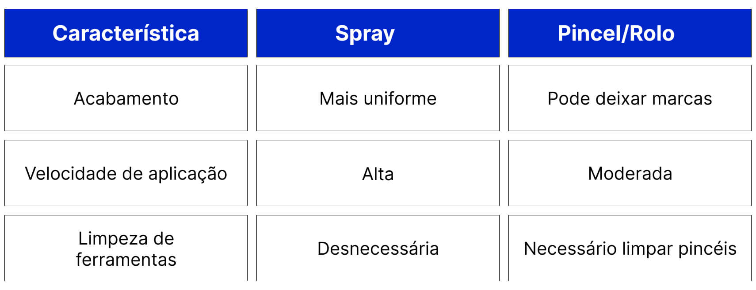Select the Pode deixar marcas cell
The height and width of the screenshot is (290, 756).
pyautogui.click(x=630, y=98)
